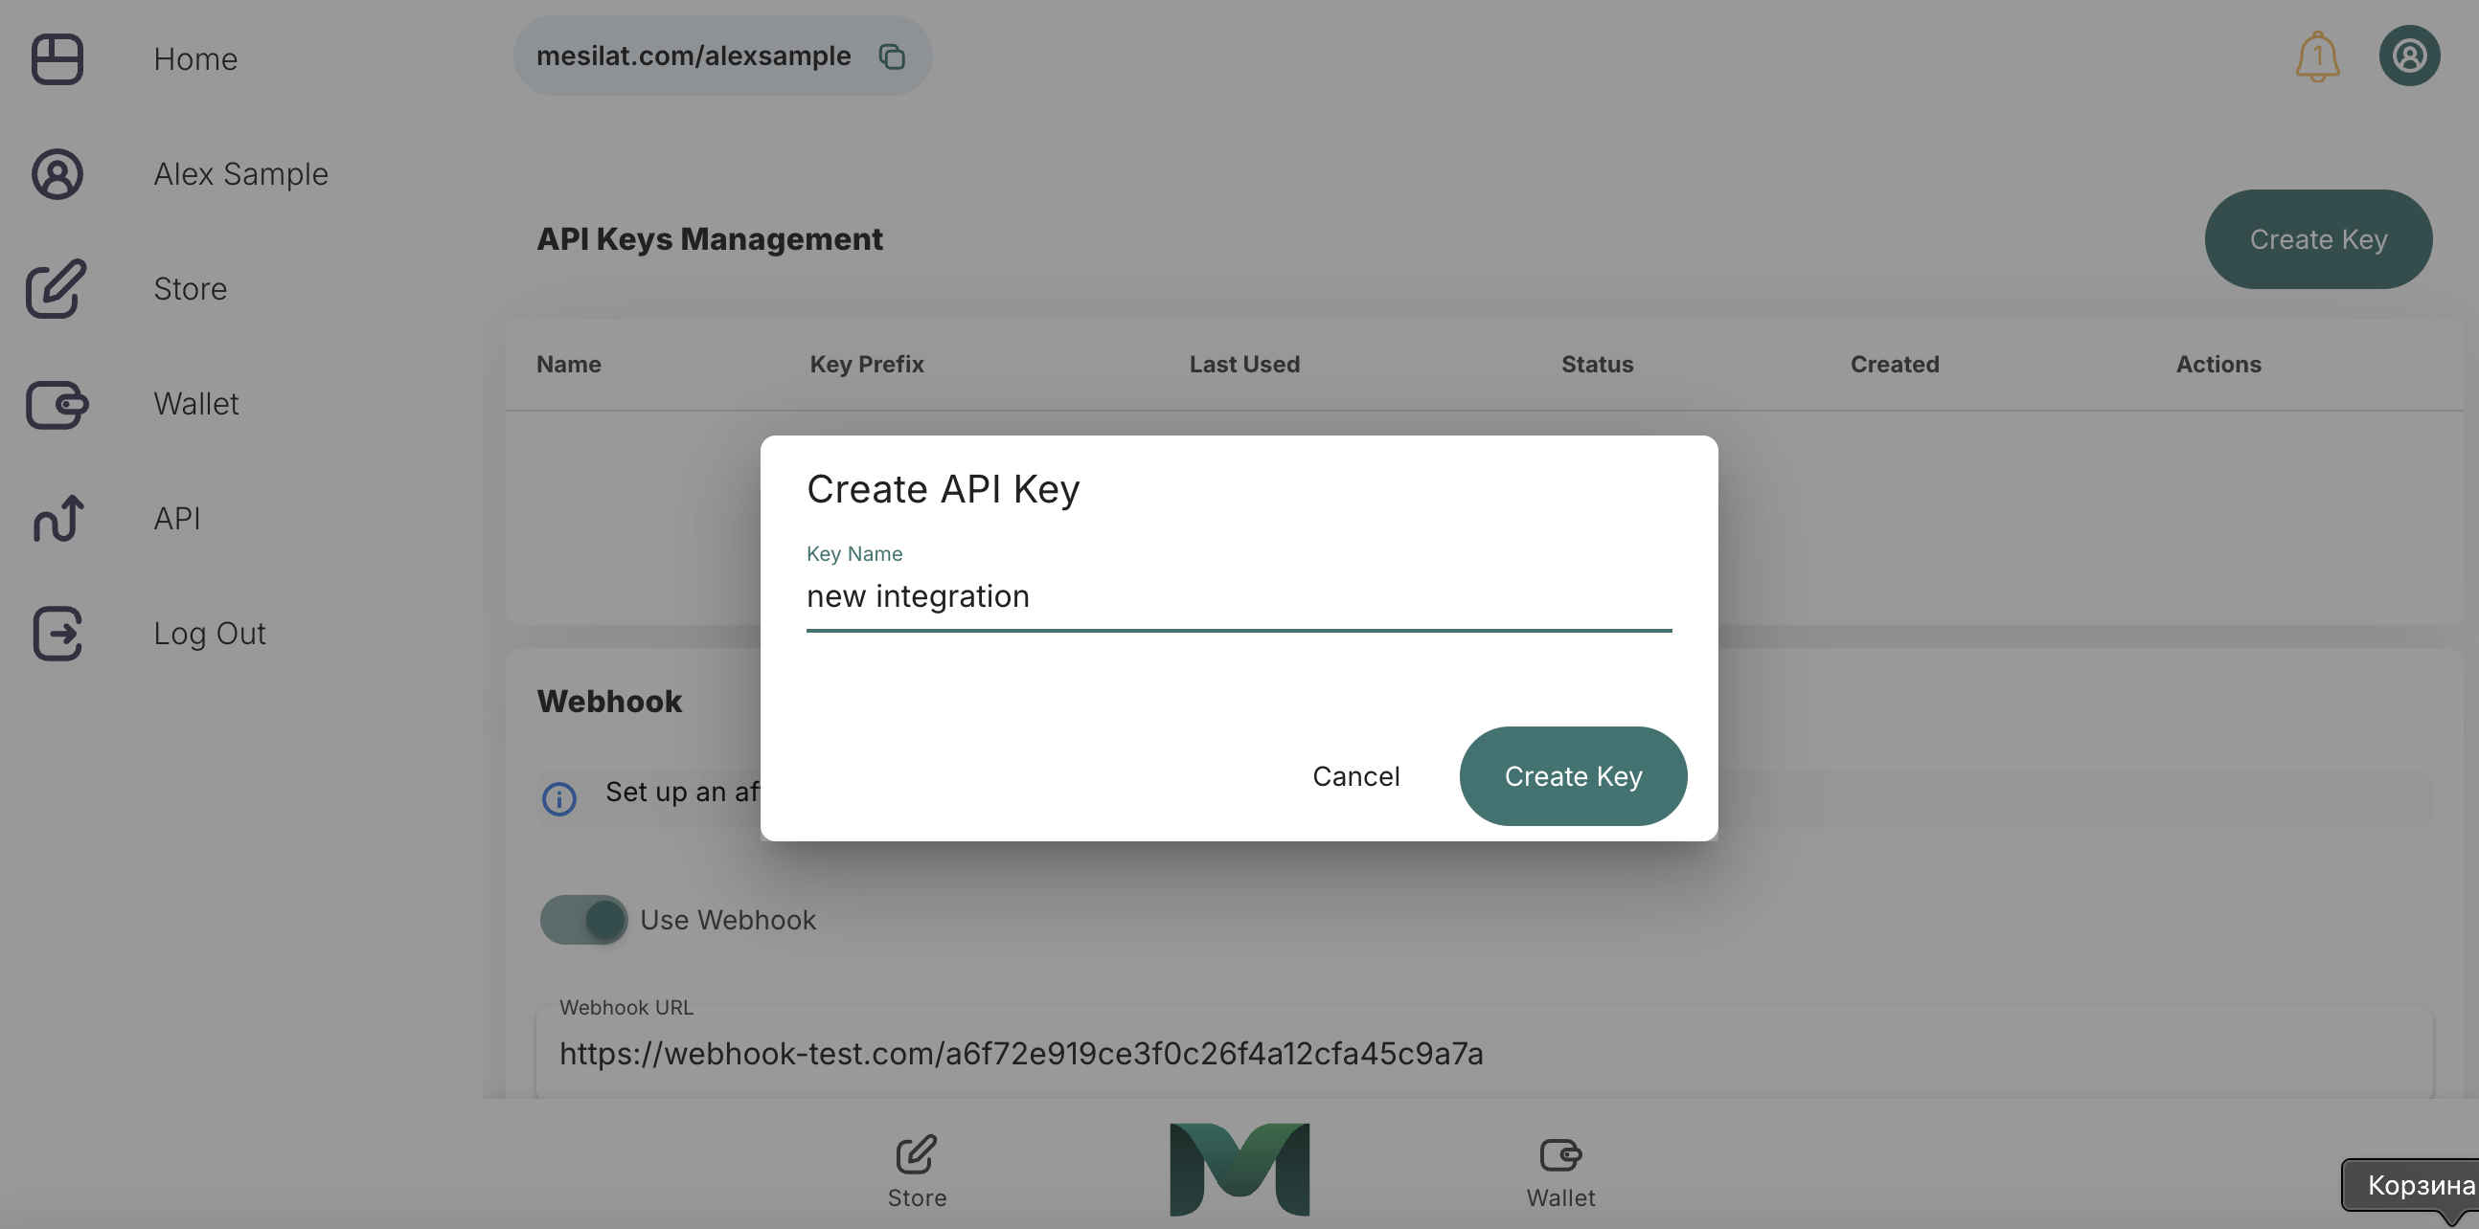Click the Wallet icon in sidebar
The height and width of the screenshot is (1229, 2479).
(57, 404)
